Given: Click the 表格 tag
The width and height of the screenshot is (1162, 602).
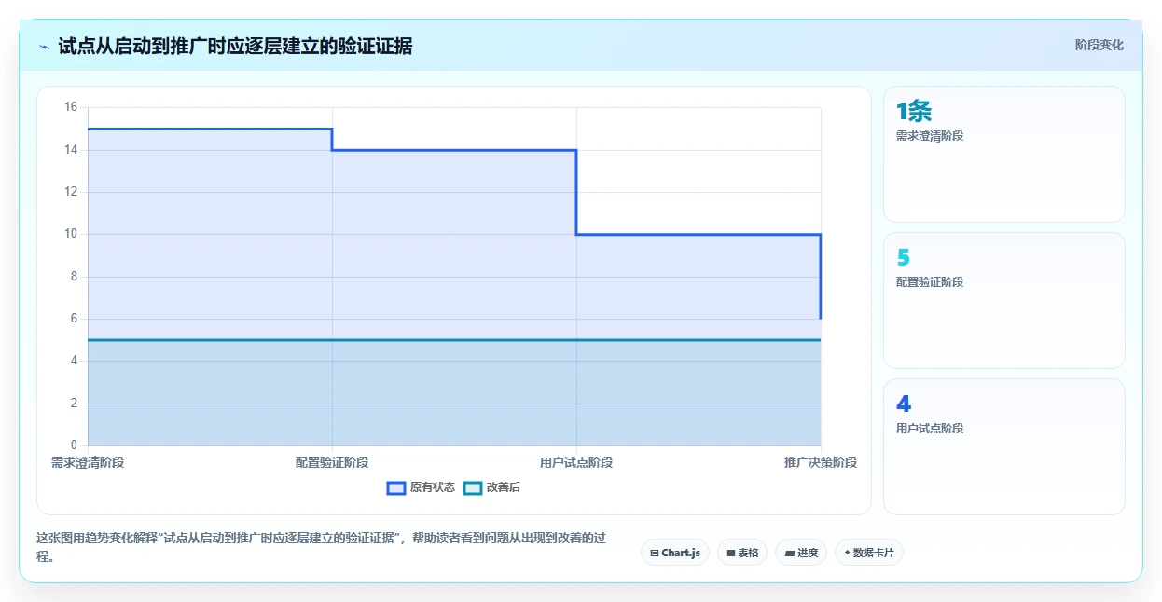Looking at the screenshot, I should 742,553.
